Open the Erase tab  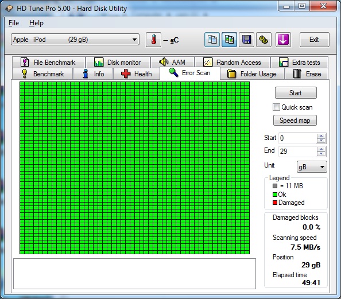[x=307, y=74]
